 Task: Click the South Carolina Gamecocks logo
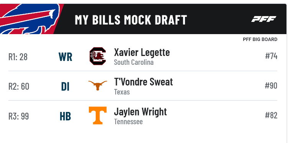pos(98,56)
